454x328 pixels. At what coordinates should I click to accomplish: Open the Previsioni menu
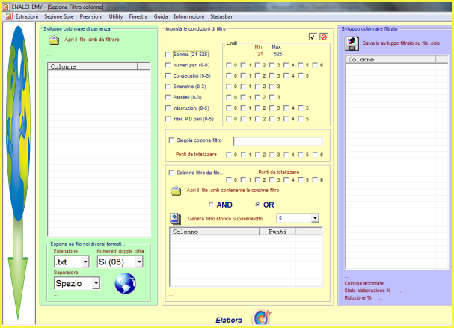tap(91, 16)
